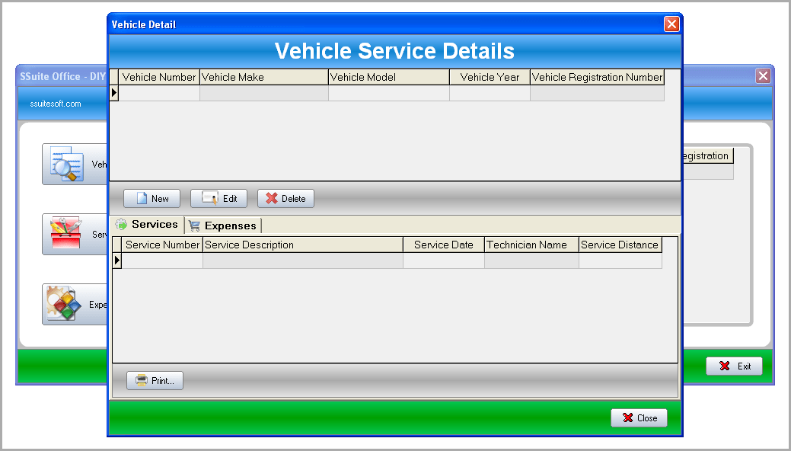This screenshot has width=791, height=451.
Task: Click the red X icon on the Delete button
Action: (x=271, y=198)
